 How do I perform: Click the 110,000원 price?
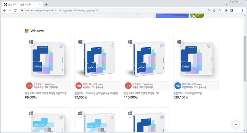[x=131, y=97]
